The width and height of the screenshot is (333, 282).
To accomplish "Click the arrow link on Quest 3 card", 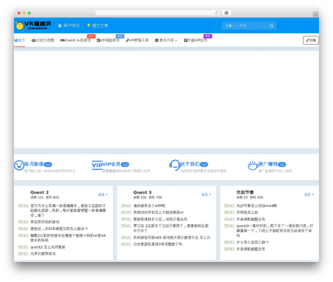I will pyautogui.click(x=206, y=195).
